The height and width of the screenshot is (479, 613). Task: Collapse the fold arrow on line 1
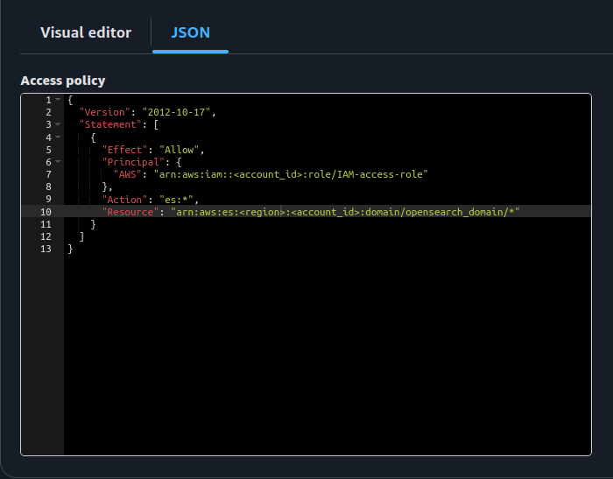click(x=58, y=100)
